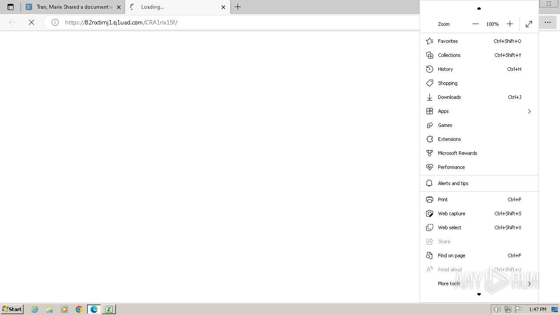Click the Print printer icon
The width and height of the screenshot is (560, 315).
pyautogui.click(x=430, y=199)
